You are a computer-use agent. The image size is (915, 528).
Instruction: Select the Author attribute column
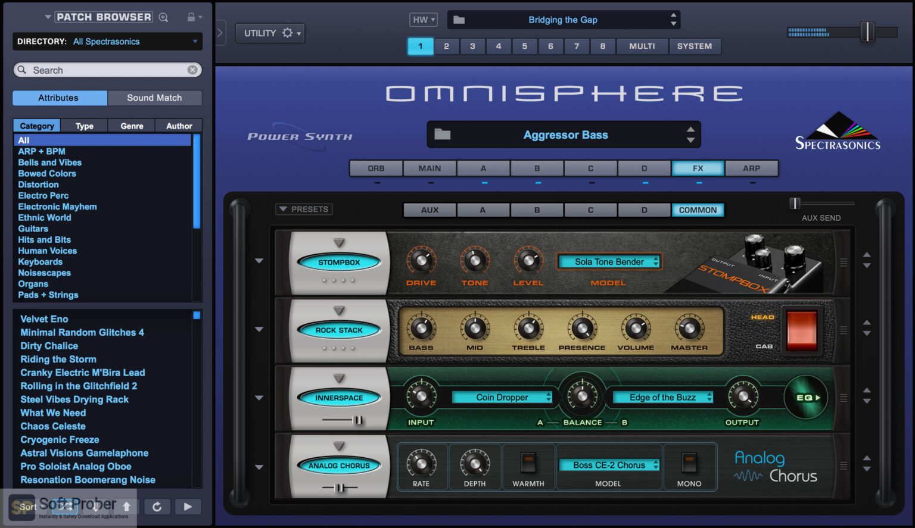pos(179,126)
